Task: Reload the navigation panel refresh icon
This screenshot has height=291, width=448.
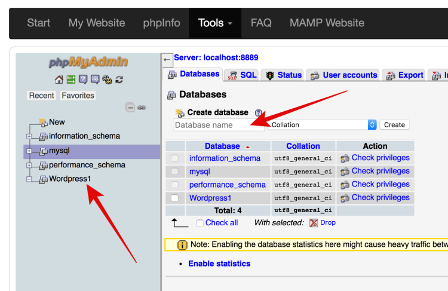Action: (119, 79)
